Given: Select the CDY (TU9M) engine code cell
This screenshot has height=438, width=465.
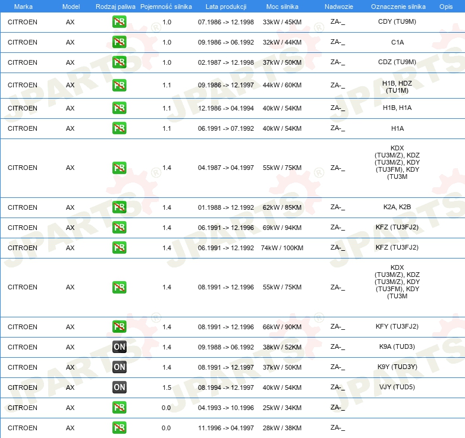Looking at the screenshot, I should pyautogui.click(x=397, y=22).
